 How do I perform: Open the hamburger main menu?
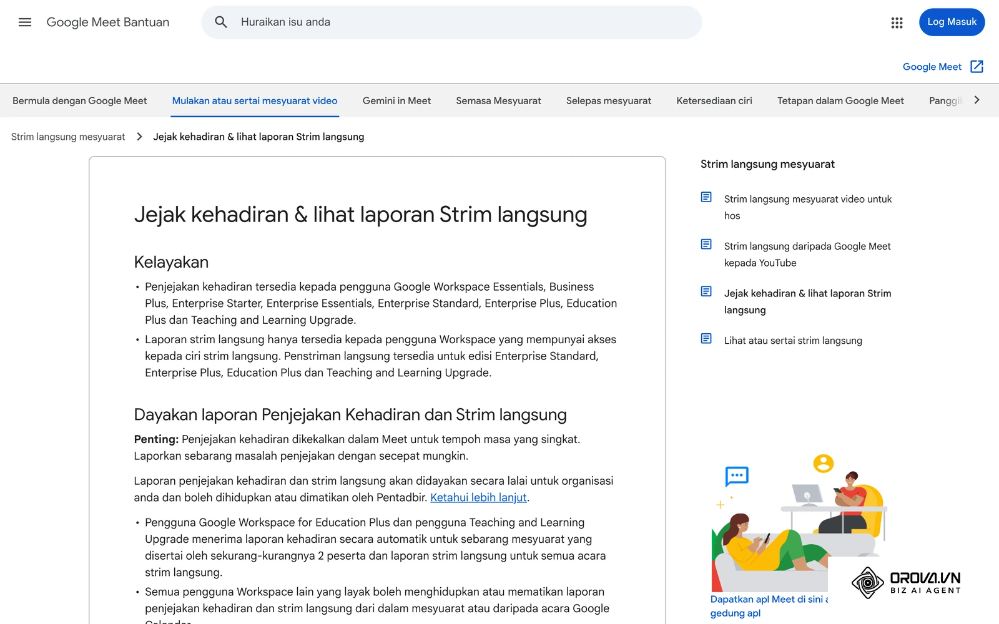tap(25, 22)
